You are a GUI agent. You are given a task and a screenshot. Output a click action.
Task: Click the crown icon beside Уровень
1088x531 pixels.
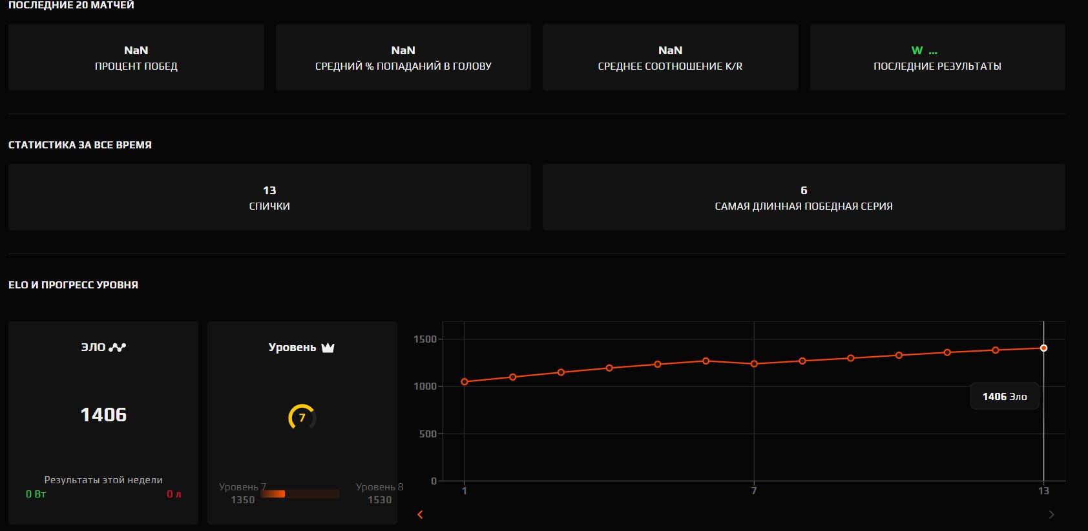pos(328,348)
